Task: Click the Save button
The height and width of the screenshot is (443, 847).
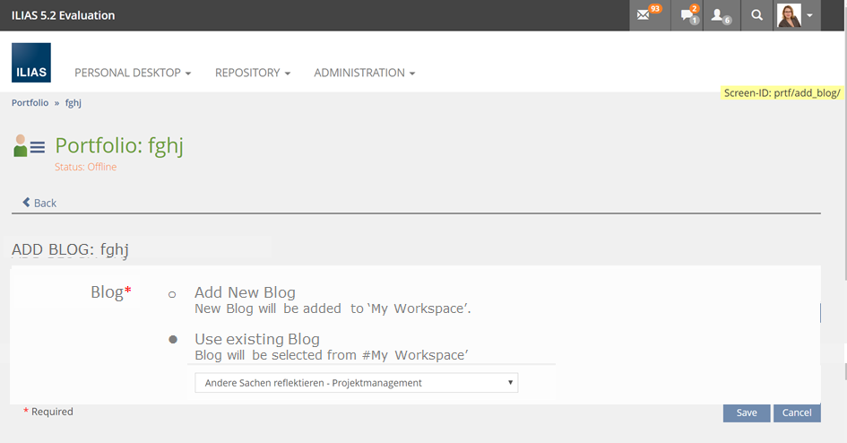Action: tap(747, 413)
